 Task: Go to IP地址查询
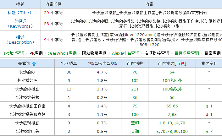(x=14, y=53)
